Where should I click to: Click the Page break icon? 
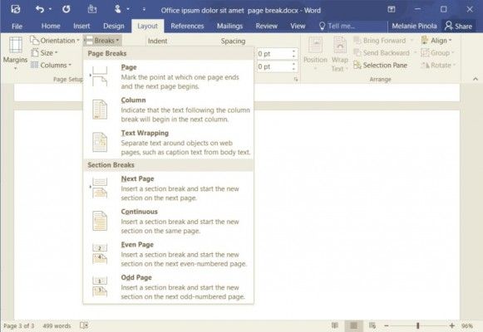click(x=100, y=76)
